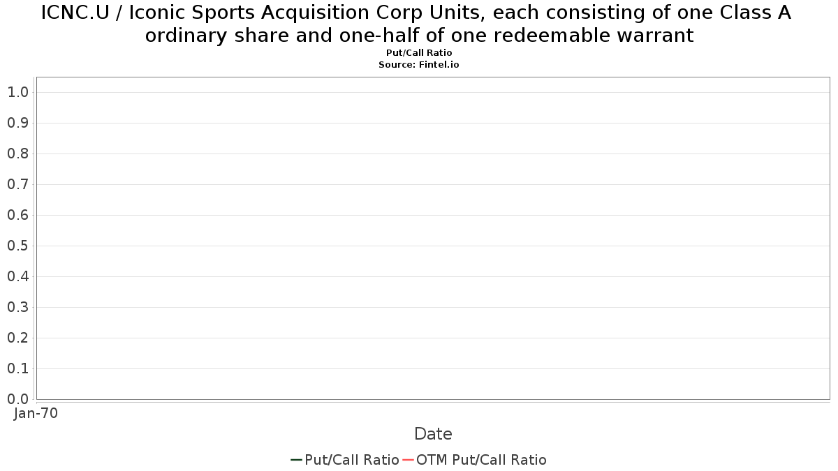Toggle the Put/Call Ratio legend entry
Screen dimensions: 838x471
tap(345, 460)
